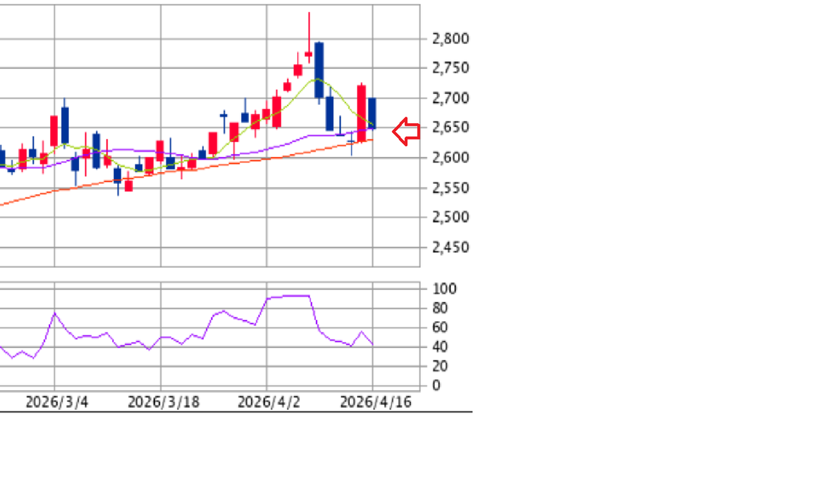The height and width of the screenshot is (490, 834).
Task: Click the 2,500 price level label
Action: point(450,217)
